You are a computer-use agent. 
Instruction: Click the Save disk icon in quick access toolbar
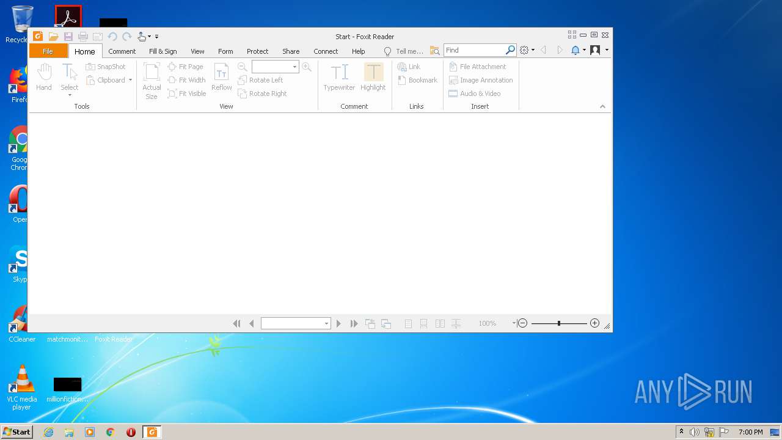coord(68,37)
